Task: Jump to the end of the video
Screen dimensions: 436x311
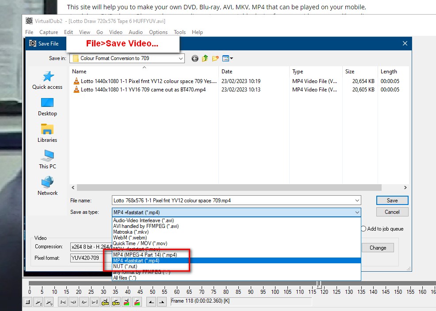Action: (95, 302)
